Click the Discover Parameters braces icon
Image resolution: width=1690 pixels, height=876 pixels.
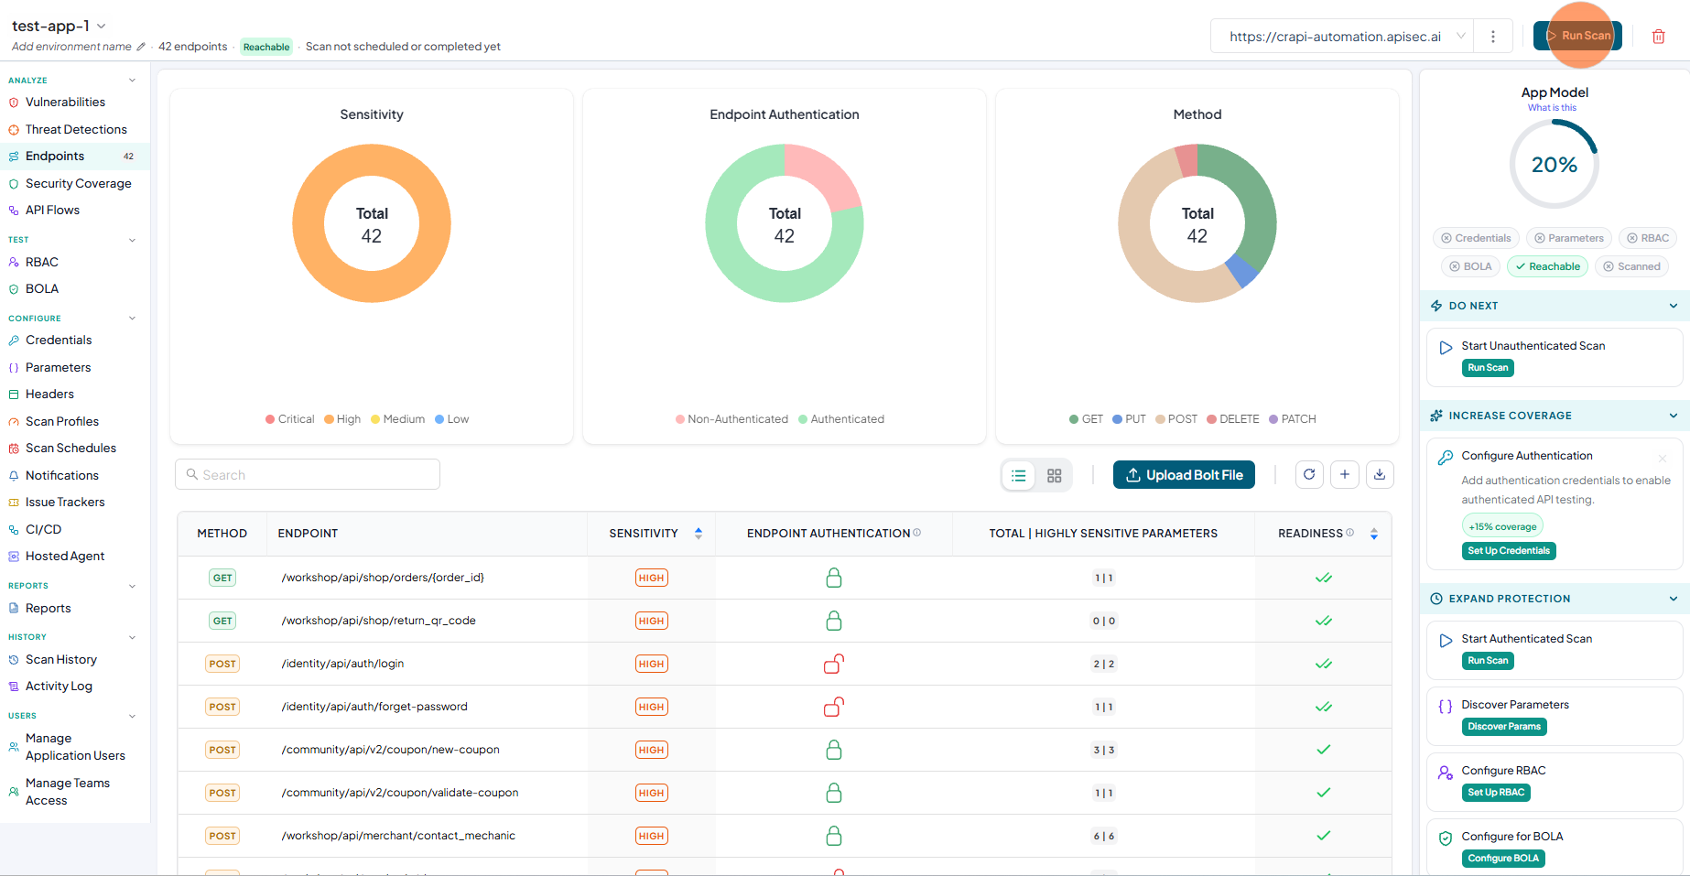click(x=1446, y=707)
